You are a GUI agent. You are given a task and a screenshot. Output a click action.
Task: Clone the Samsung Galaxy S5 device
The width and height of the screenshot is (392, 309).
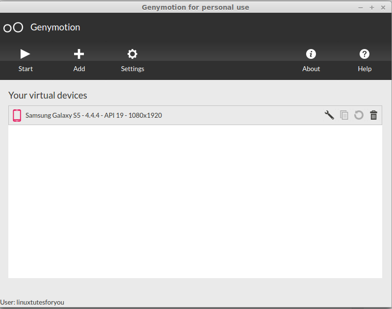pyautogui.click(x=344, y=115)
